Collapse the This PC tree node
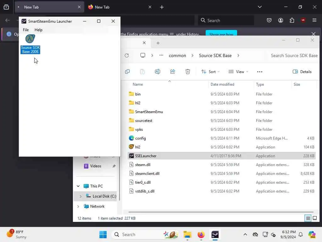This screenshot has width=322, height=242. click(78, 186)
